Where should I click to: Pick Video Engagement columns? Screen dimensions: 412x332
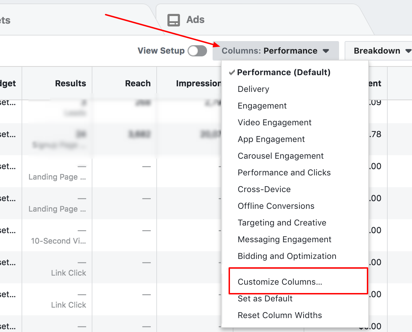click(274, 122)
